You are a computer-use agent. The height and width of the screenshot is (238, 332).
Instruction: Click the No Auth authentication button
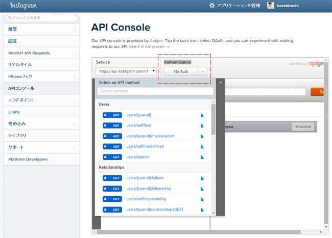click(181, 71)
